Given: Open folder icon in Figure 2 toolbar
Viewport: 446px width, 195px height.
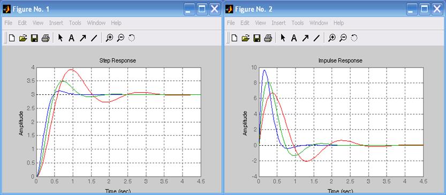Looking at the screenshot, I should 245,38.
